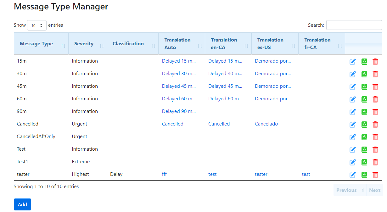Viewport: 387px width, 212px height.
Task: Delete the 45m message type via trash icon
Action: coord(375,87)
